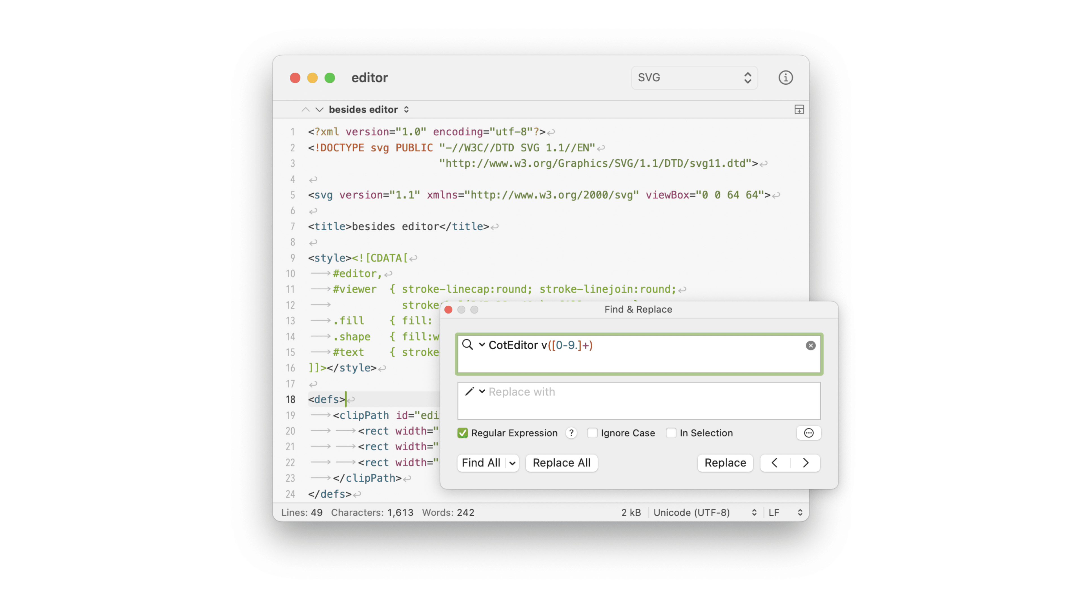Viewport: 1082px width, 608px height.
Task: Click the '.shape' selector on line 14
Action: (352, 337)
